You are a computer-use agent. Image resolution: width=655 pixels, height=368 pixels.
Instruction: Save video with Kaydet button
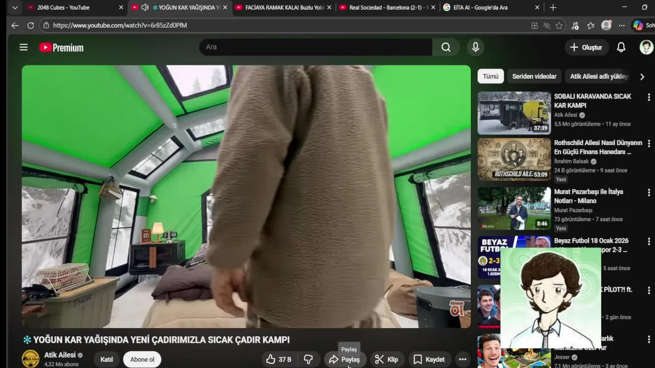coord(429,359)
